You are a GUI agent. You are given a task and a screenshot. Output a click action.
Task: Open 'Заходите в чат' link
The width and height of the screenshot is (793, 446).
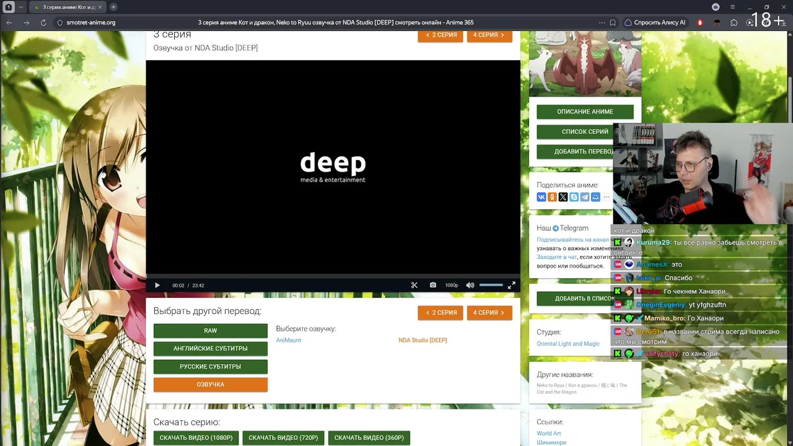[557, 257]
